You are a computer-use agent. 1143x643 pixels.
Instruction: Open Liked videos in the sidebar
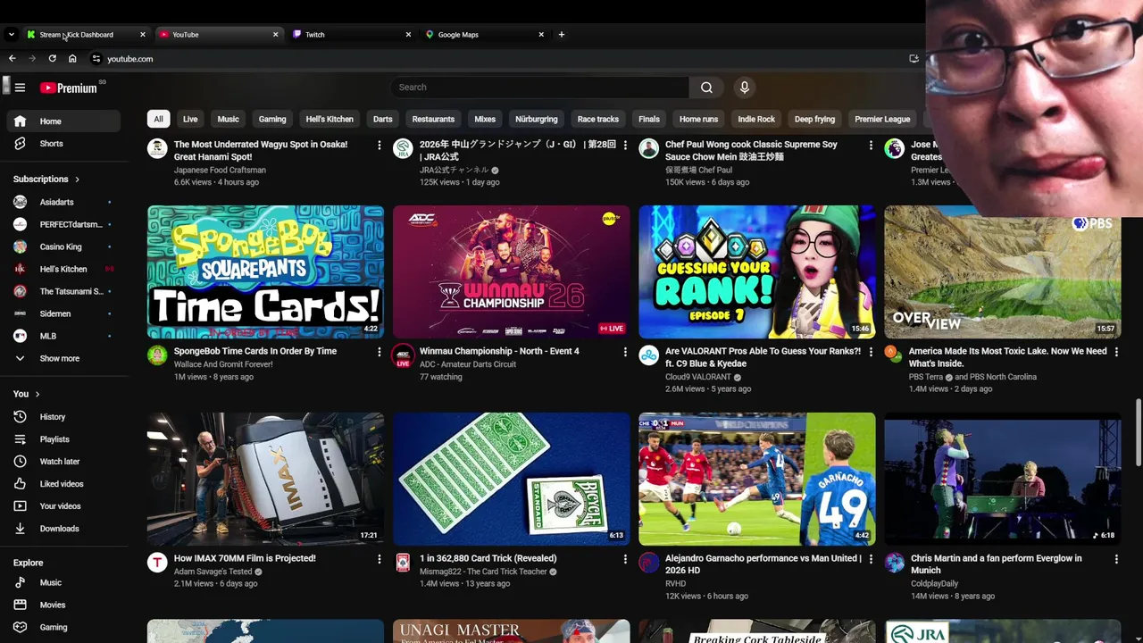[63, 484]
